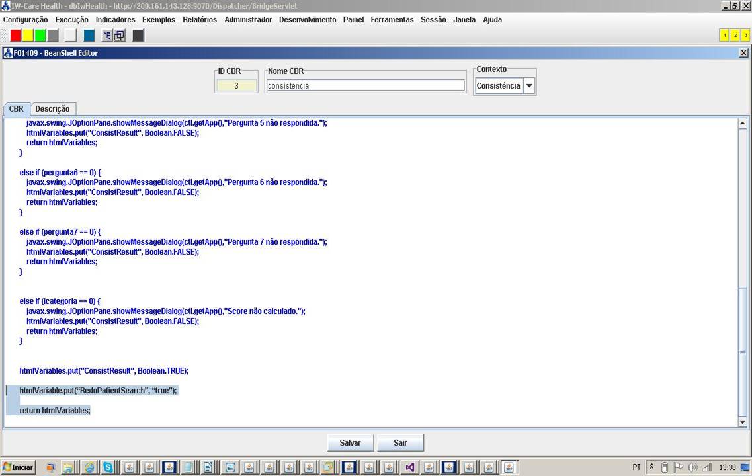Click the Nome CBR text field
Screen dimensions: 752x476
coord(365,85)
